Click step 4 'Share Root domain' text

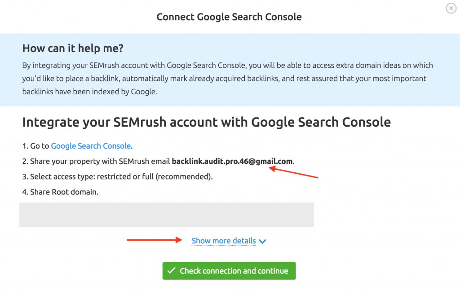click(x=64, y=192)
